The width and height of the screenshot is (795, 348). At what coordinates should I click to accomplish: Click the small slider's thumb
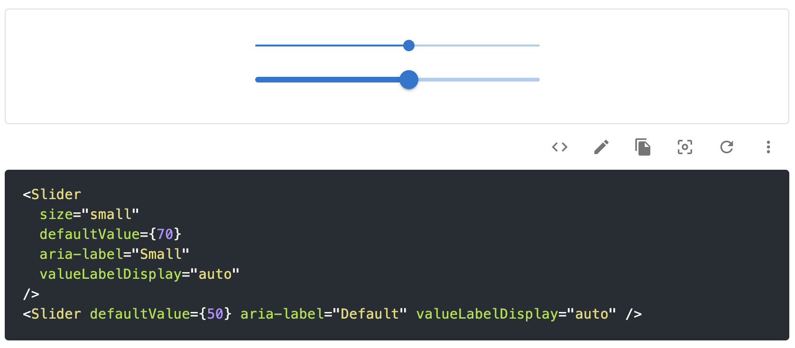tap(408, 46)
